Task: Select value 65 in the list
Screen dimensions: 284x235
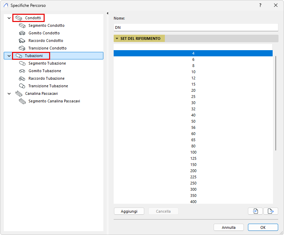Action: (193, 140)
